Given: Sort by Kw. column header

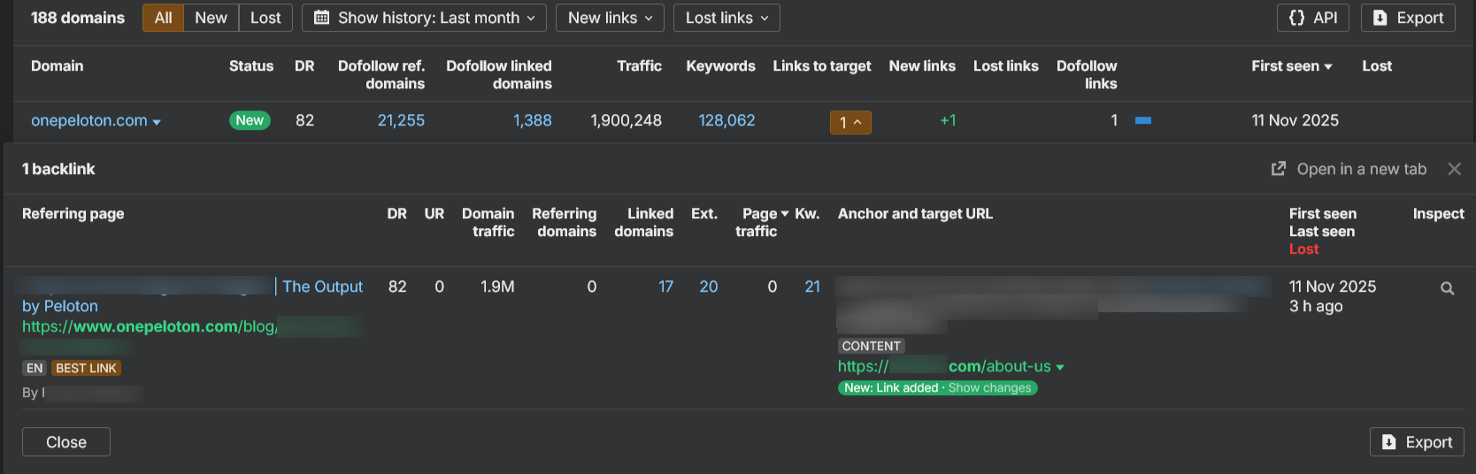Looking at the screenshot, I should click(807, 213).
